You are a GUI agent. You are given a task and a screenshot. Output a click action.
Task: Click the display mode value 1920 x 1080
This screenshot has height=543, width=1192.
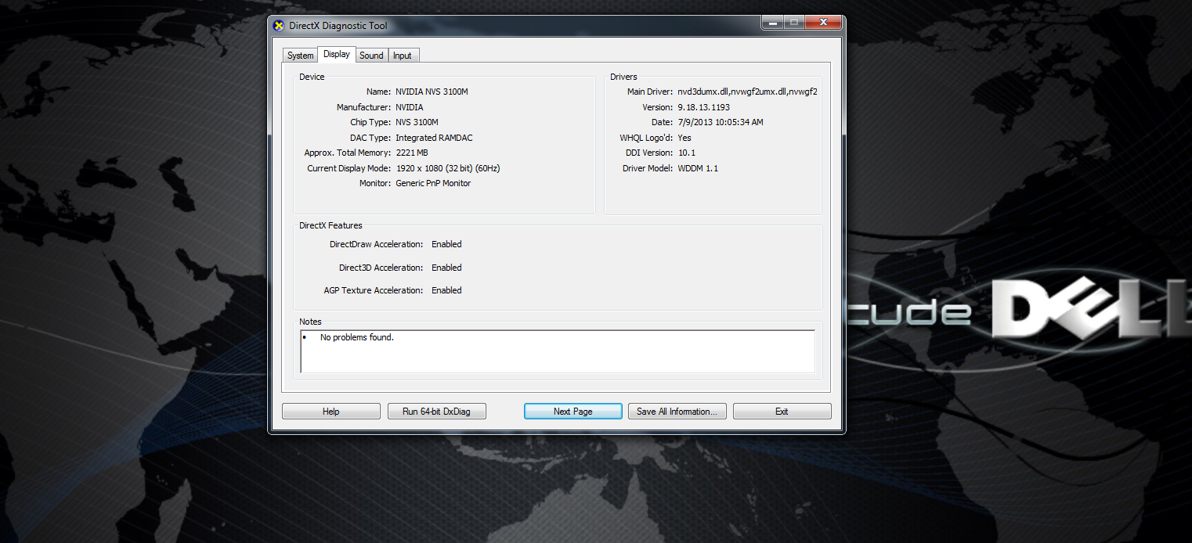pos(448,168)
